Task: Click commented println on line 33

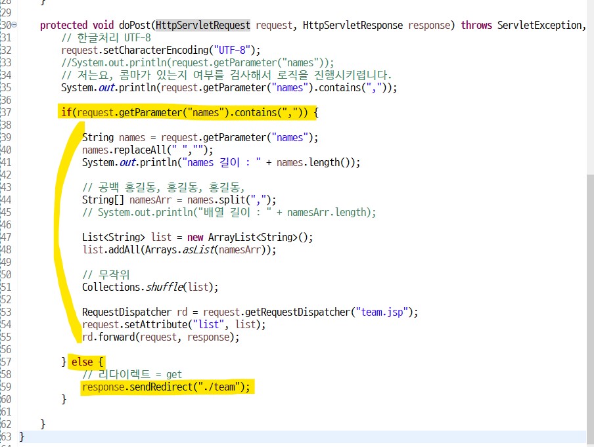Action: 197,63
